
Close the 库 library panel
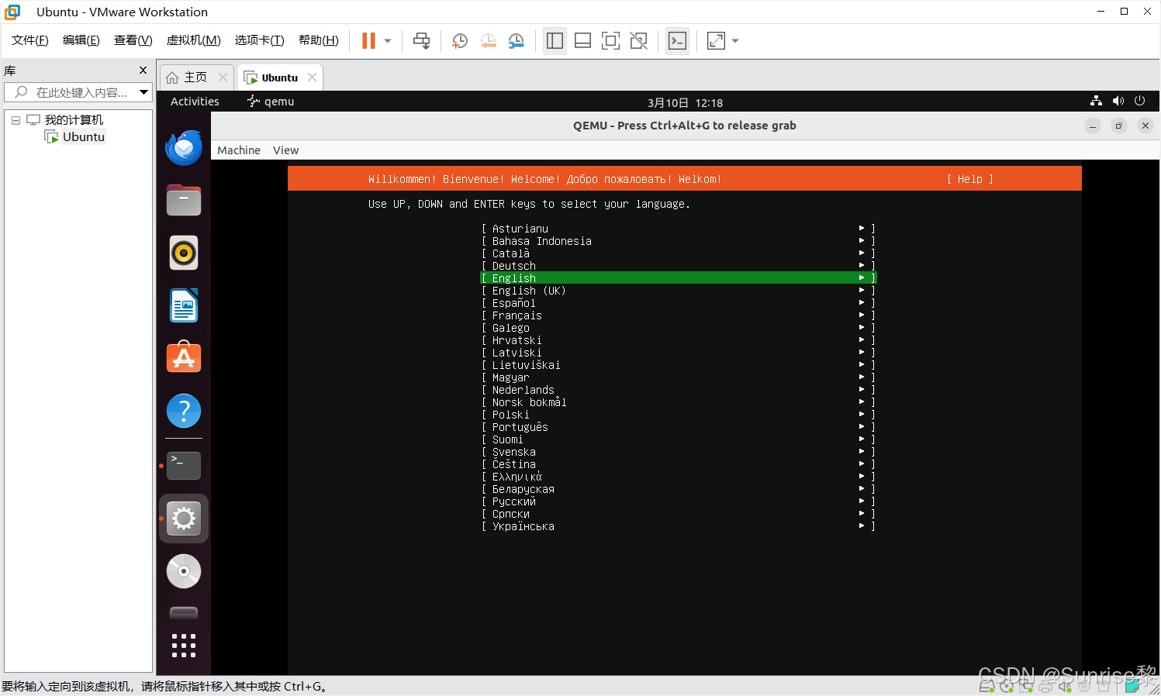click(143, 71)
